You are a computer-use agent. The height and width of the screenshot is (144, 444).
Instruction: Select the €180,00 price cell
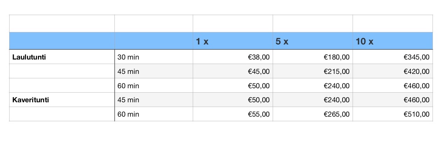313,57
